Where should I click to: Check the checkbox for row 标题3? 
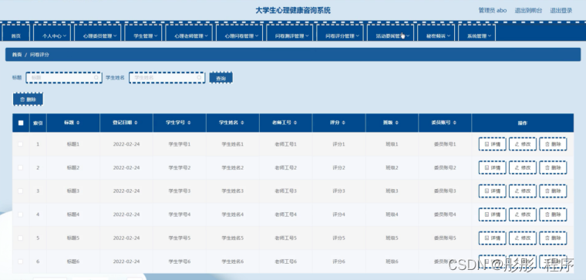point(21,191)
